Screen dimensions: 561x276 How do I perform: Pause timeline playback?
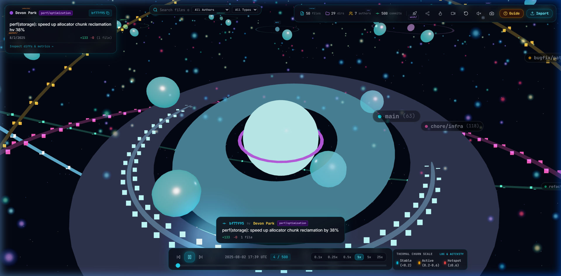click(190, 257)
